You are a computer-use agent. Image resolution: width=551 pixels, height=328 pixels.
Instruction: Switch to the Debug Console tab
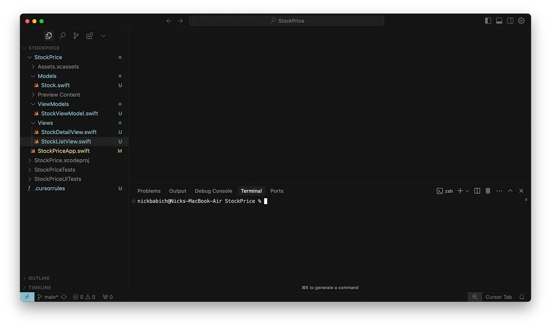[213, 191]
